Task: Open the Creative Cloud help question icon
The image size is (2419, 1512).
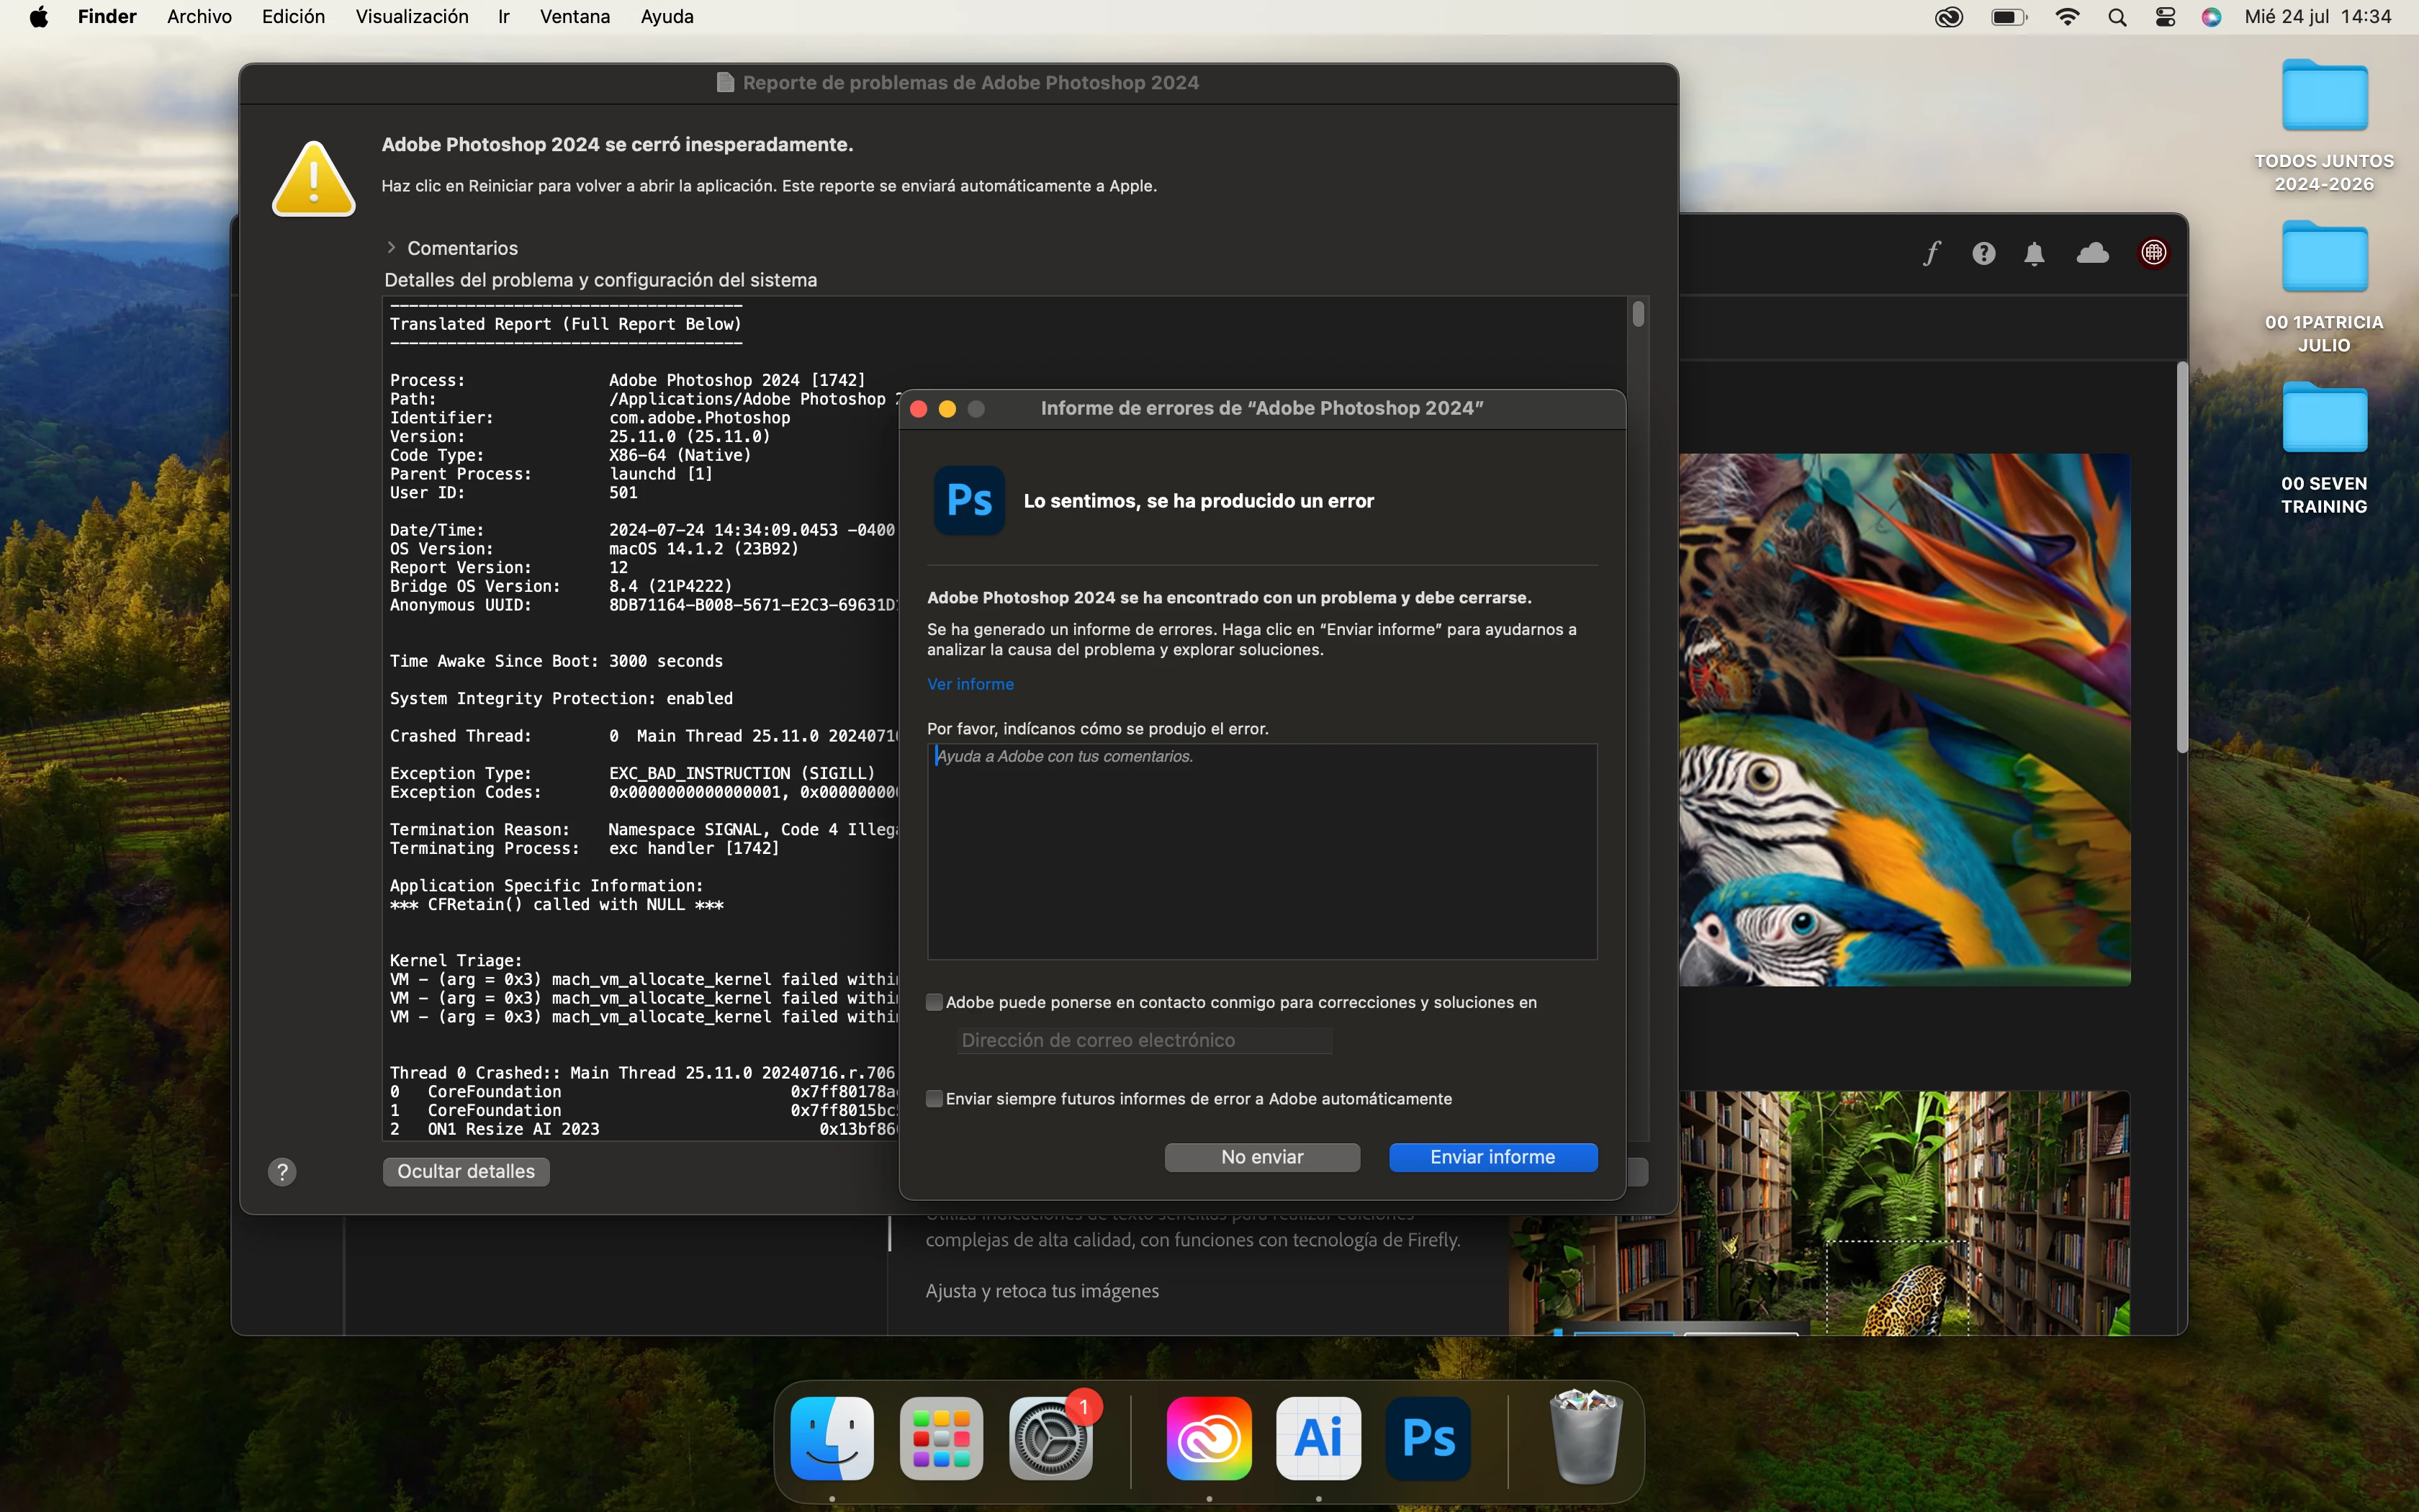Action: click(1983, 253)
